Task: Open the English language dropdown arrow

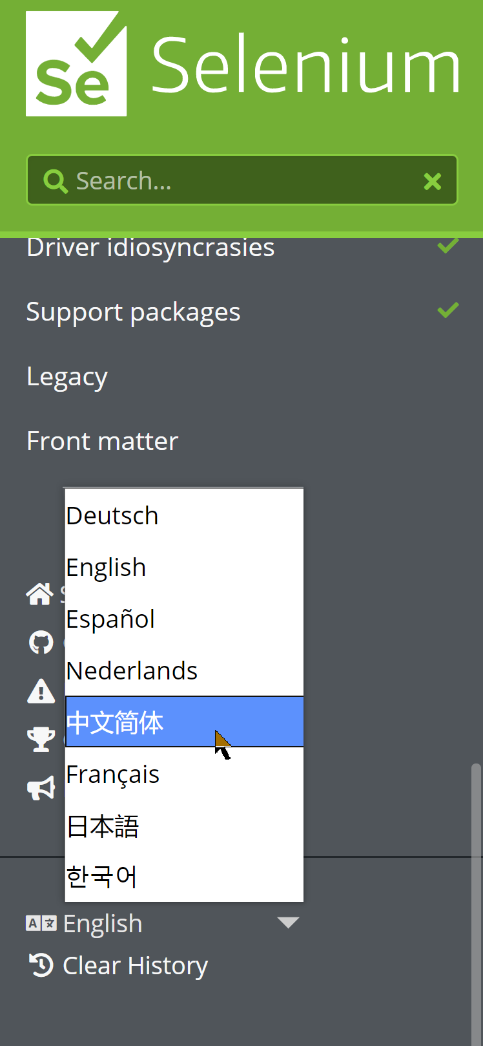Action: tap(288, 923)
